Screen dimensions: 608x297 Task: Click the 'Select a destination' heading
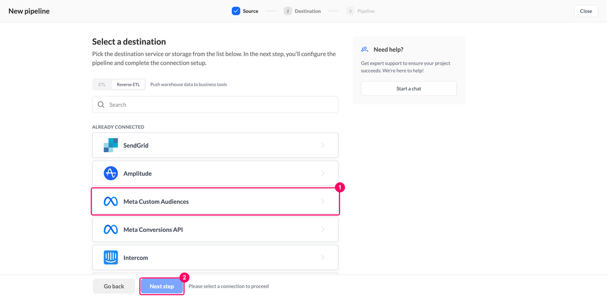[129, 42]
